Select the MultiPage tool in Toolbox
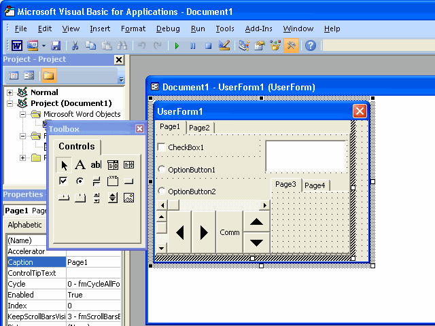 point(80,198)
